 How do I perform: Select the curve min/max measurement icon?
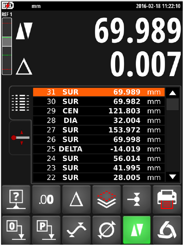pyautogui.click(x=76, y=230)
